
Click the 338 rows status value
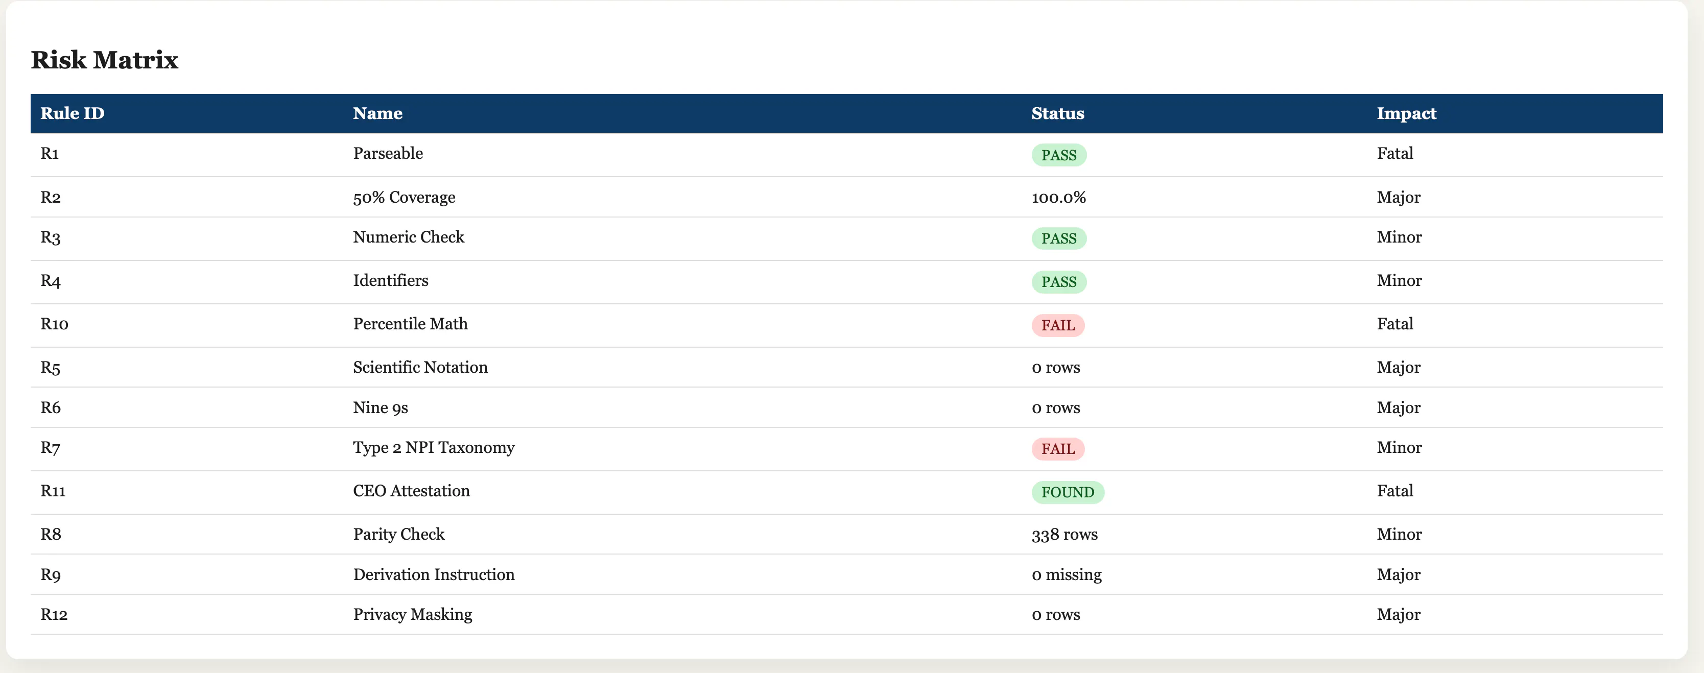(x=1064, y=534)
